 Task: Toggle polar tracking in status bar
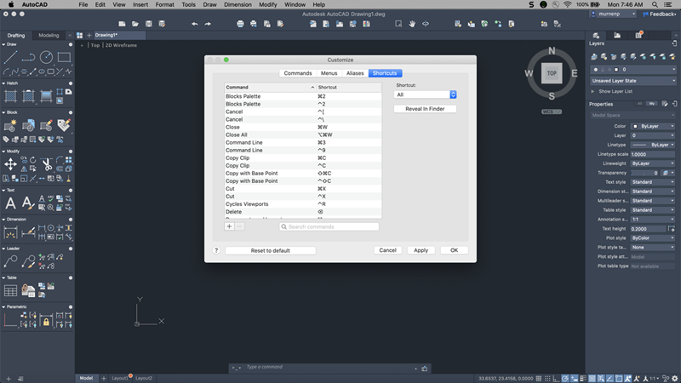click(565, 378)
